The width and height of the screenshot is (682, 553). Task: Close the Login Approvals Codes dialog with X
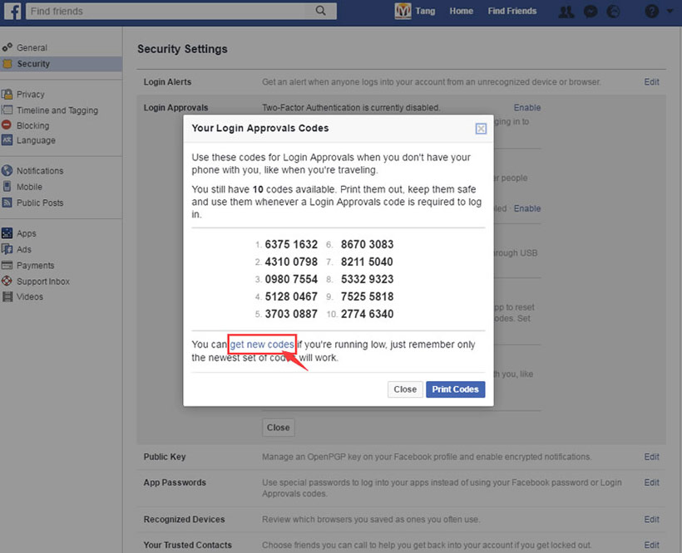(x=481, y=129)
